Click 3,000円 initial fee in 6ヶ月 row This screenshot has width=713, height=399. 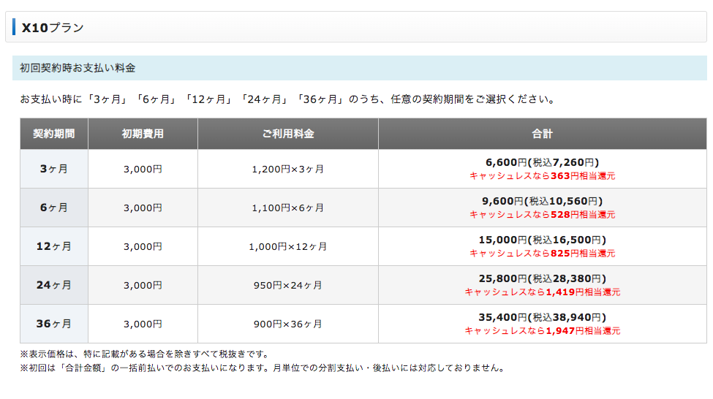click(143, 208)
